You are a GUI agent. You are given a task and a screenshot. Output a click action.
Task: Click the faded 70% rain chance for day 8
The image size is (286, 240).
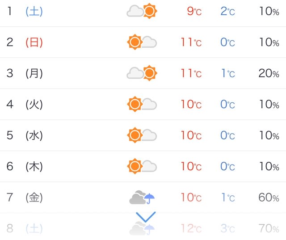click(x=269, y=228)
